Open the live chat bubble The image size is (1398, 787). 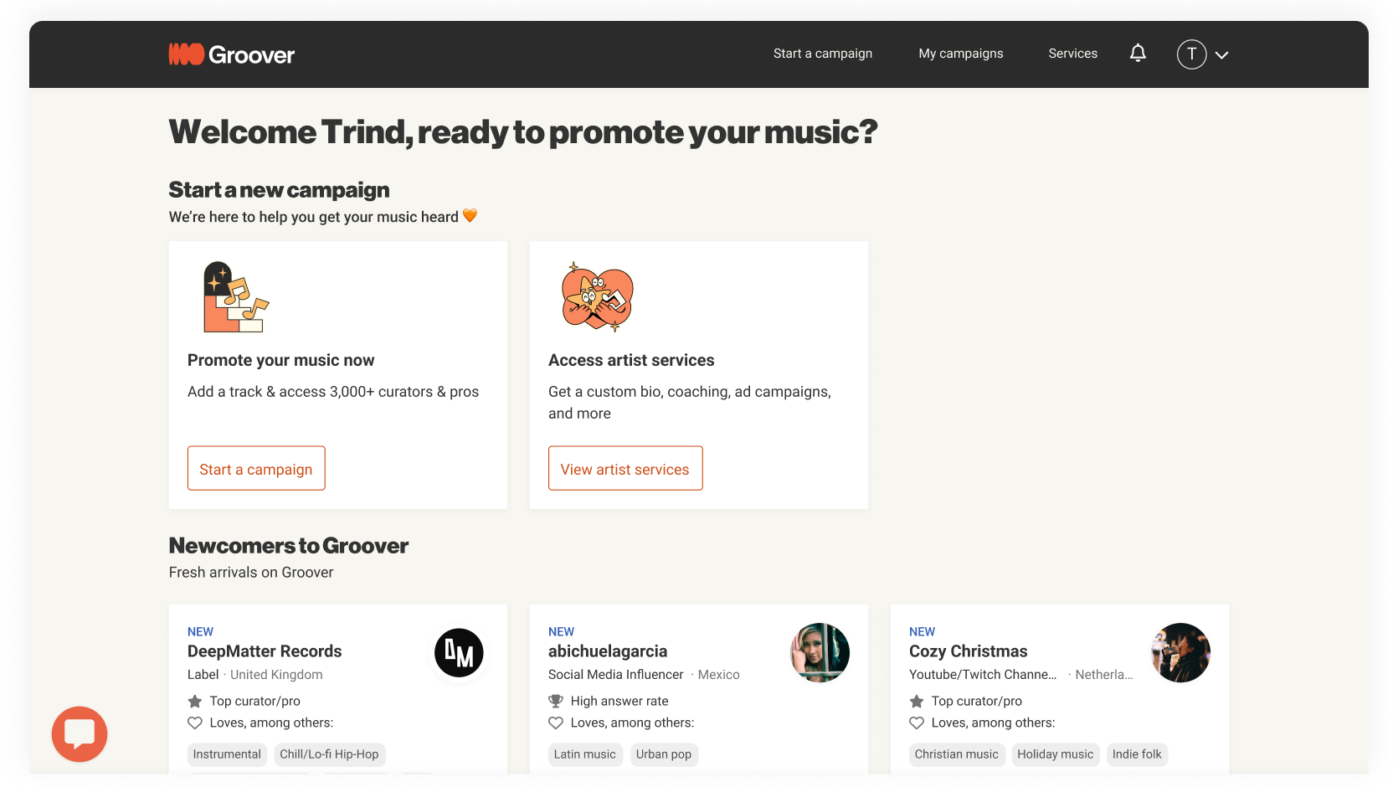point(80,734)
